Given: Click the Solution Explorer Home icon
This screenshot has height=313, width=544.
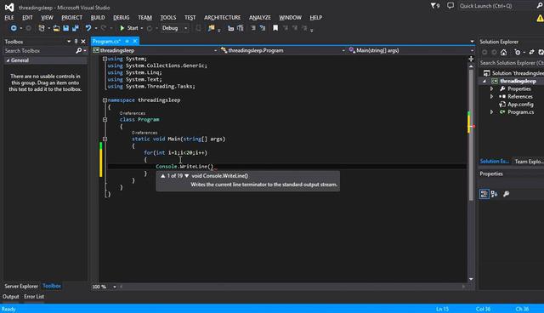Looking at the screenshot, I should tap(503, 53).
